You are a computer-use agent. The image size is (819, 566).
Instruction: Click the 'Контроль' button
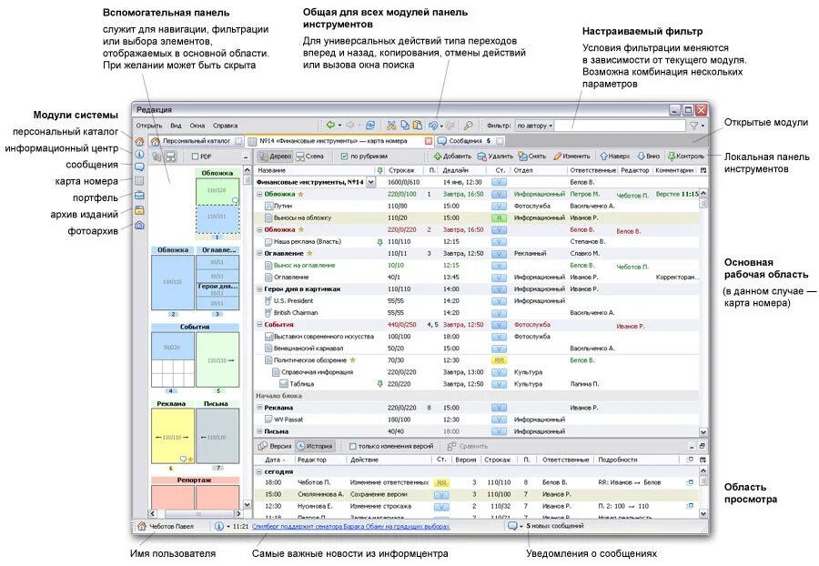[686, 156]
